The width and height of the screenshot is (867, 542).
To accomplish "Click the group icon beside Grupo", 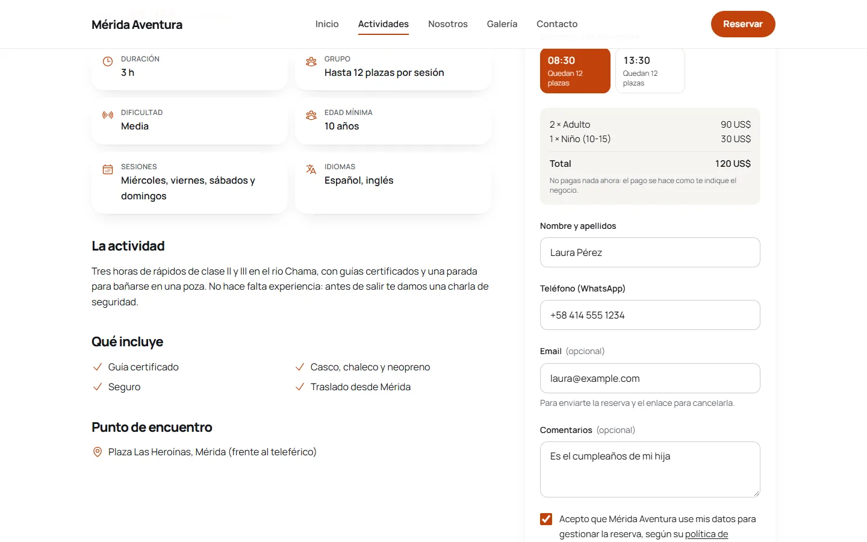I will tap(311, 61).
